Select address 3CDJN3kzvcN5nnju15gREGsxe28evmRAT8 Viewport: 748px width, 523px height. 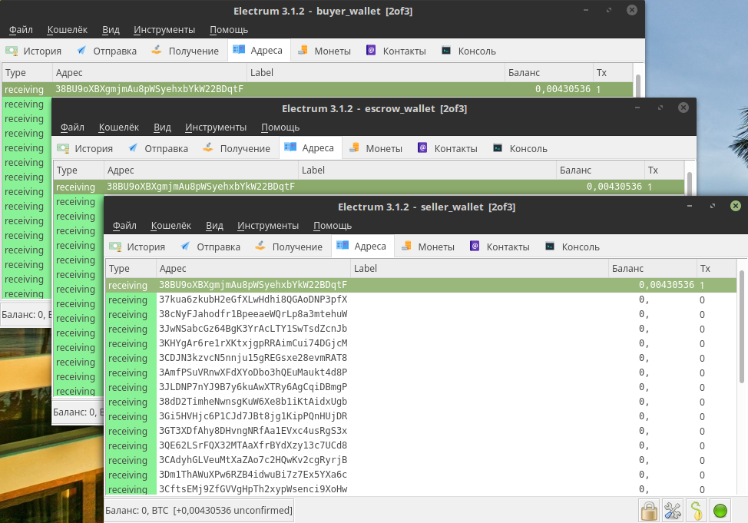pyautogui.click(x=421, y=358)
